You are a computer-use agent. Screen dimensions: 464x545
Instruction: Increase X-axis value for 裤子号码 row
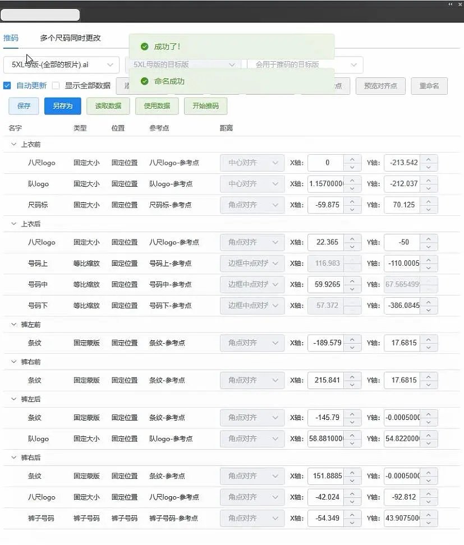(x=352, y=515)
